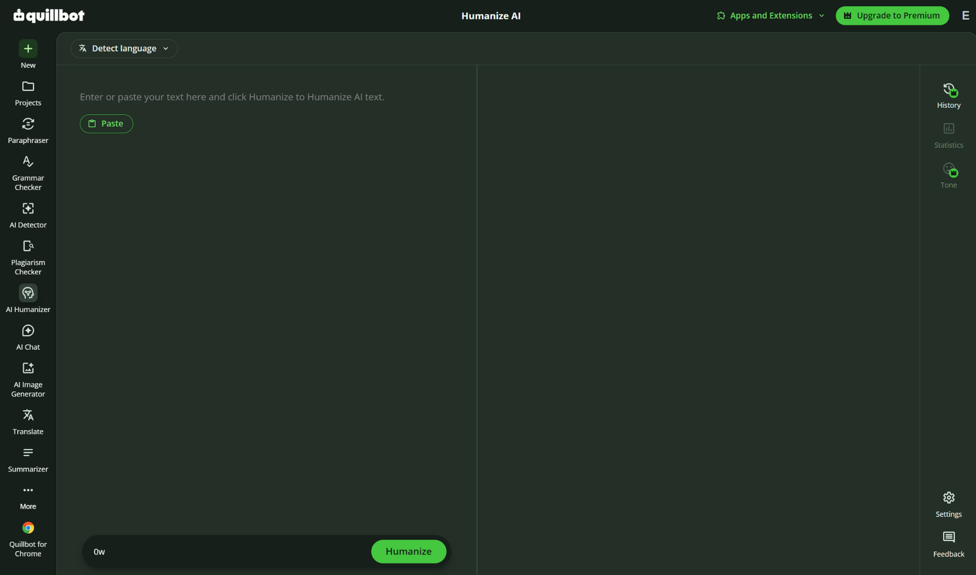Click the QuillBot logo
Screen dimensions: 976x575
point(49,16)
